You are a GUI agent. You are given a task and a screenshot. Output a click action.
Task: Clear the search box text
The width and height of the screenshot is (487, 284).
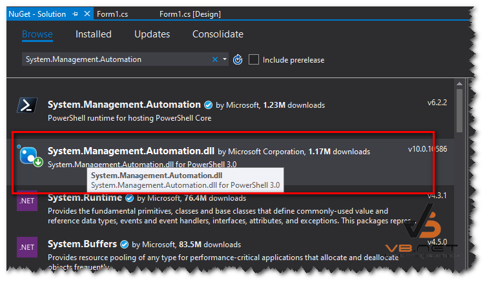214,59
